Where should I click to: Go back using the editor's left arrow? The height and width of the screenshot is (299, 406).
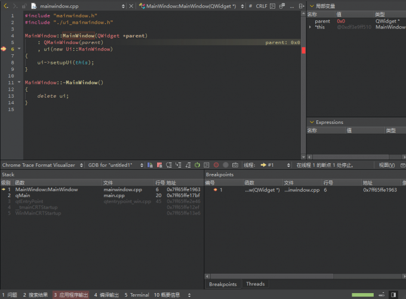(x=5, y=5)
